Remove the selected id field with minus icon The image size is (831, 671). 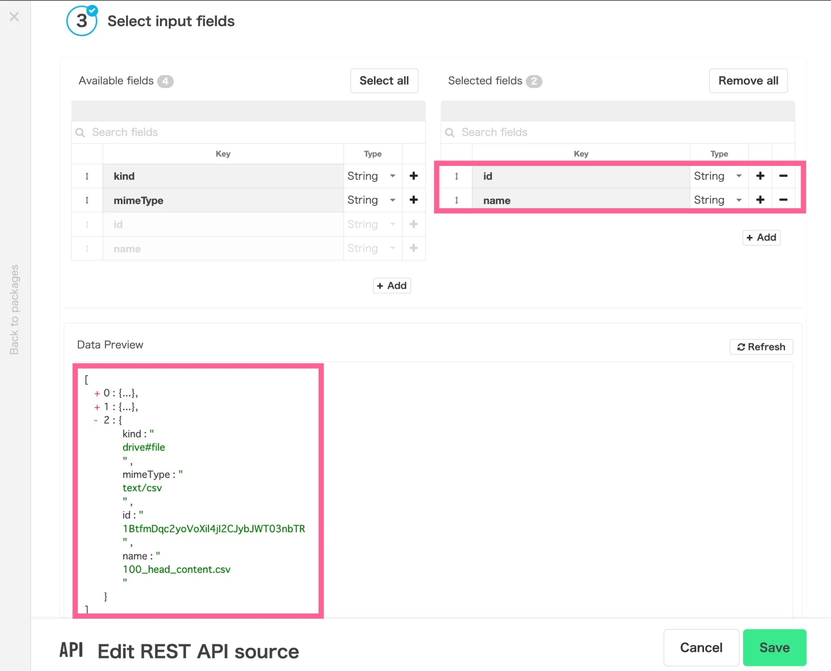(783, 176)
